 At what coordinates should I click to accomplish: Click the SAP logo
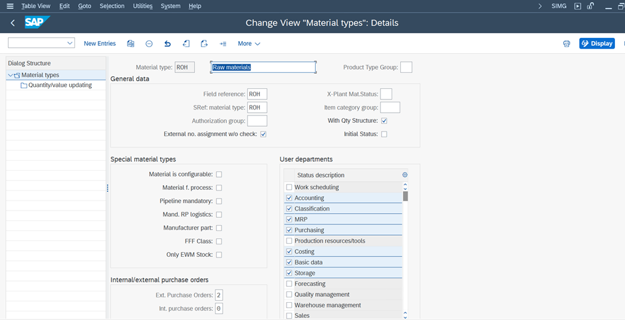(37, 23)
